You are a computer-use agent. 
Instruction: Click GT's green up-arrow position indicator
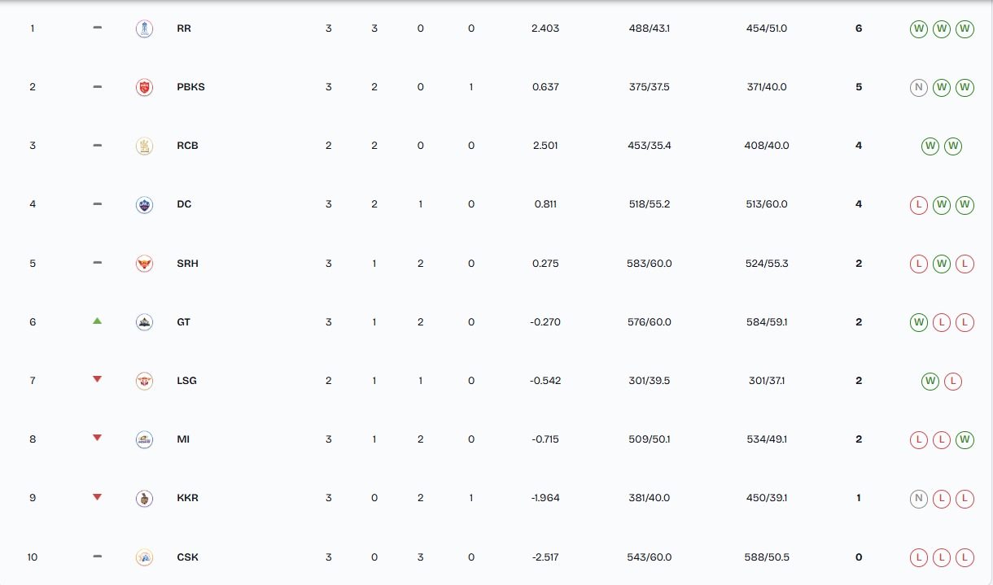[98, 321]
